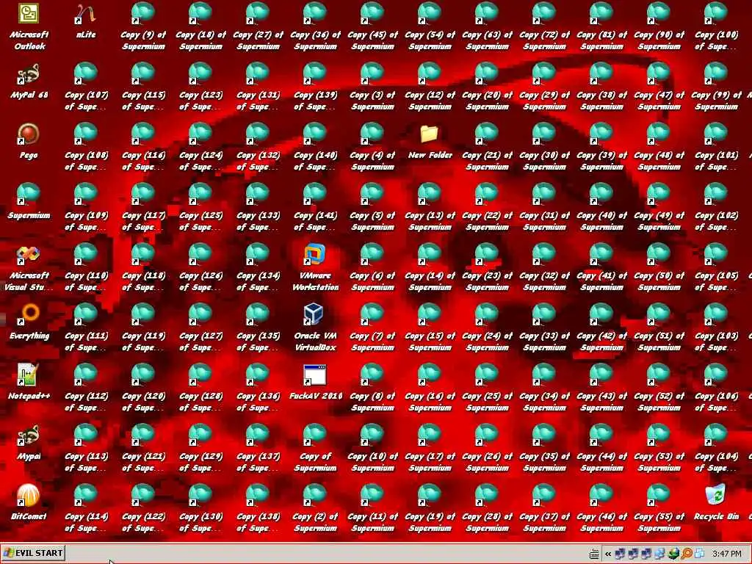The image size is (752, 564).
Task: Open the EVIL START menu button
Action: 33,553
